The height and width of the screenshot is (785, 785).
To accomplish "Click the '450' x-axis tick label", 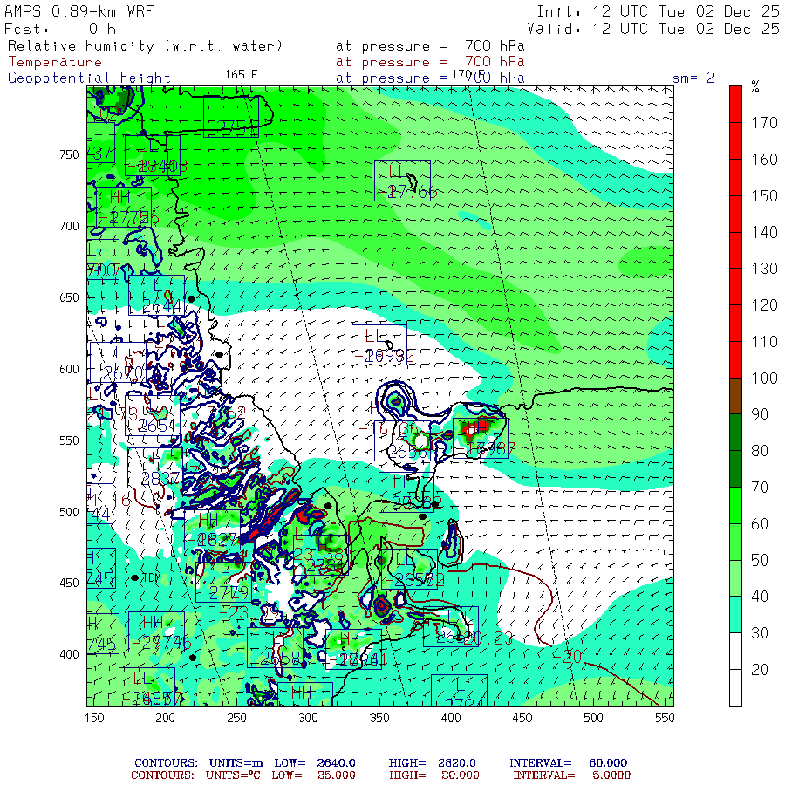I will (522, 718).
